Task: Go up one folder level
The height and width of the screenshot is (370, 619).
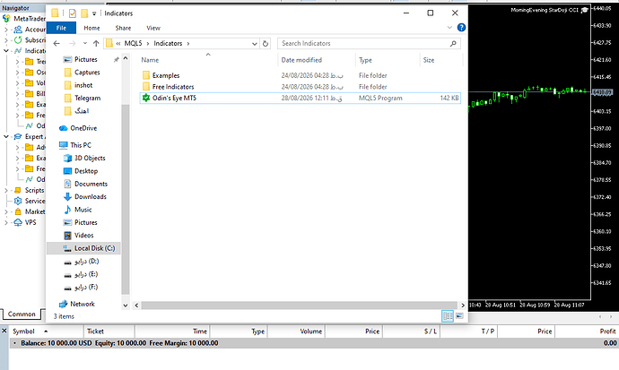Action: tap(96, 43)
